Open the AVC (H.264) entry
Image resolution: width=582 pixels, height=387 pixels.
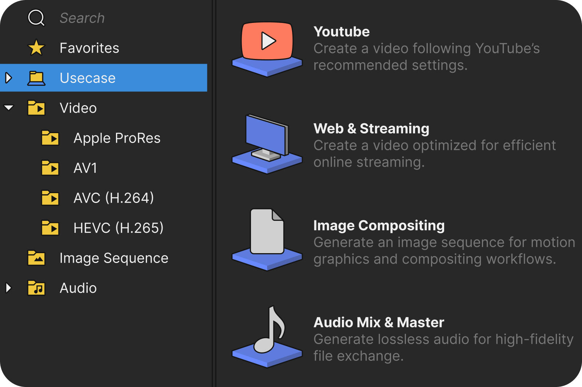113,198
